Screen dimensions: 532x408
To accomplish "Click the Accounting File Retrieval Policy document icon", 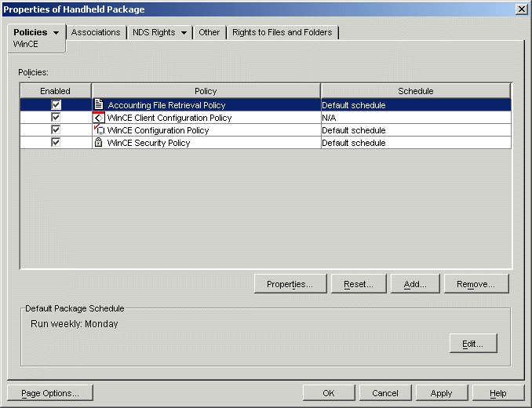I will point(98,104).
